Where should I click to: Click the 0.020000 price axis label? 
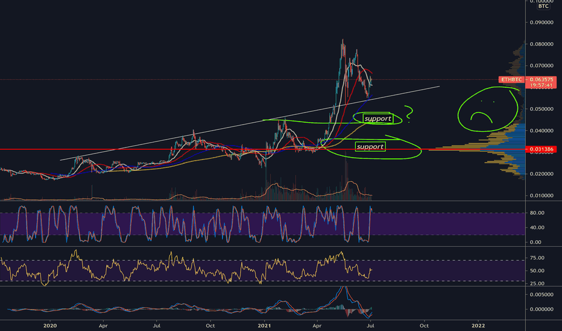(541, 174)
